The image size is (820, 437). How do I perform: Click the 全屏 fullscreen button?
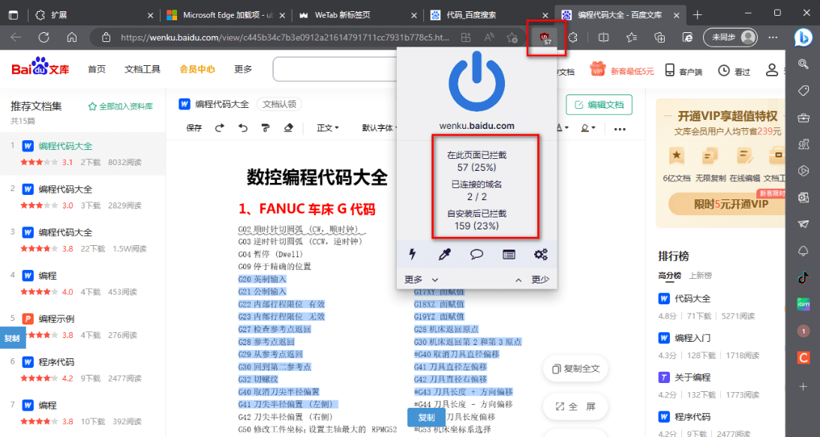coord(575,406)
